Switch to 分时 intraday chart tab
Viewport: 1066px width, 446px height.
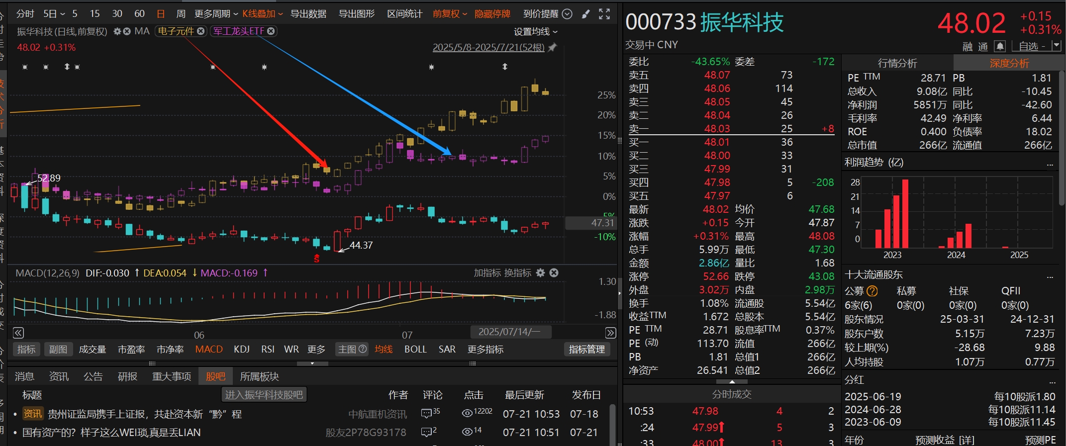(x=25, y=14)
